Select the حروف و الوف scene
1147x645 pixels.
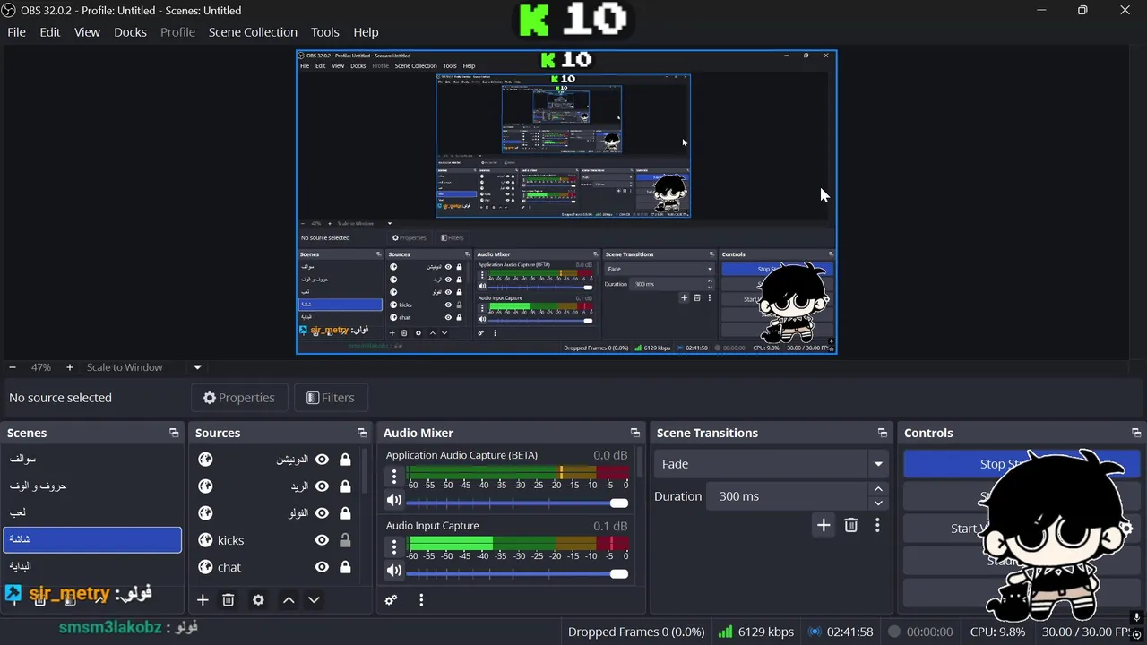click(x=92, y=486)
